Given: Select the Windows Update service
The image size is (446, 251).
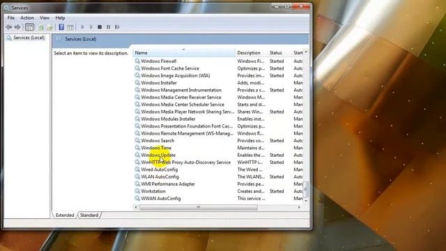Looking at the screenshot, I should point(158,155).
